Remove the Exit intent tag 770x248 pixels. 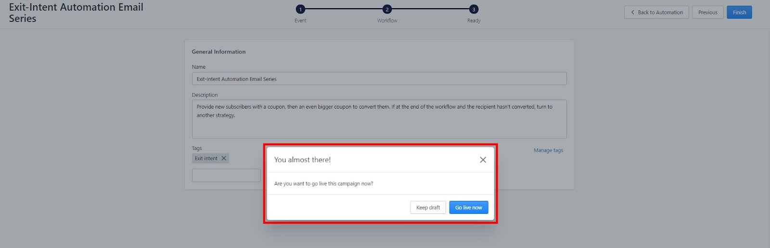click(x=224, y=158)
